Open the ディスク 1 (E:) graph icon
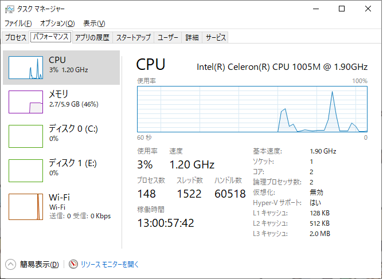The image size is (383, 279). pyautogui.click(x=26, y=170)
